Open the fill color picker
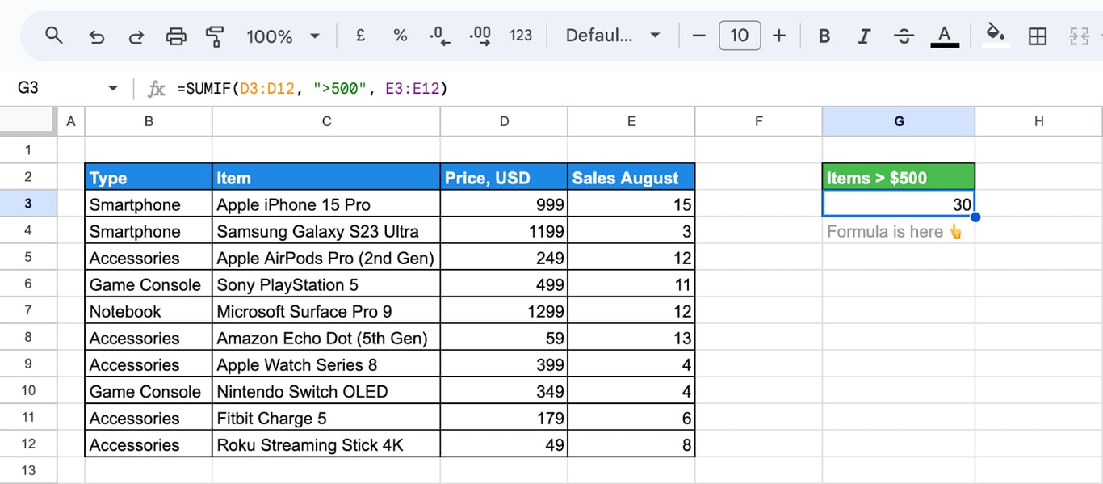Screen dimensions: 1103x484 (x=996, y=36)
